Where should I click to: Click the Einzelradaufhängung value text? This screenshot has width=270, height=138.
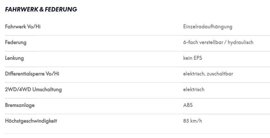coord(208,27)
